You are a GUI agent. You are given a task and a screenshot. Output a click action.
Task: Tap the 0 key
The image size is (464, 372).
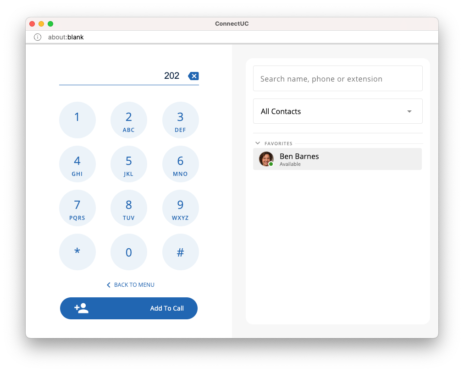(x=129, y=252)
